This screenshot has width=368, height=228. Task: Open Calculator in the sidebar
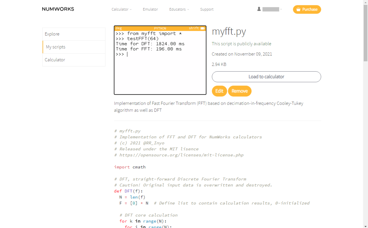[x=74, y=60]
